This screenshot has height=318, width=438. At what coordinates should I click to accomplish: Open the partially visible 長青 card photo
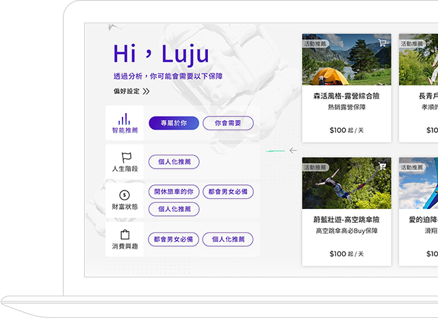418,60
